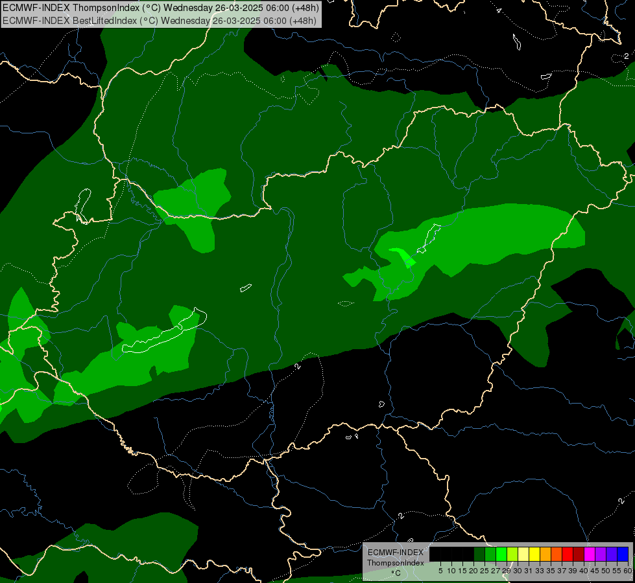Viewport: 635px width, 583px height.
Task: Click the bright green 27–29 legend swatch
Action: click(x=501, y=554)
